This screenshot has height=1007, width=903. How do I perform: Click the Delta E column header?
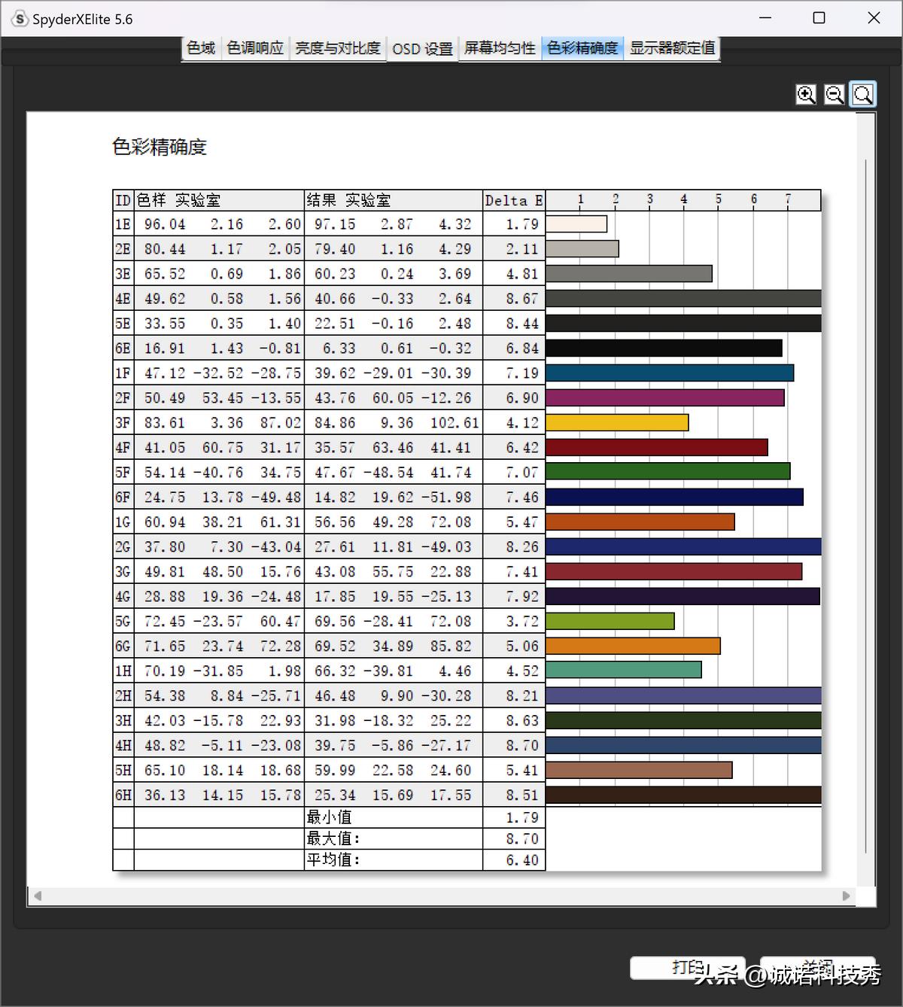point(513,200)
